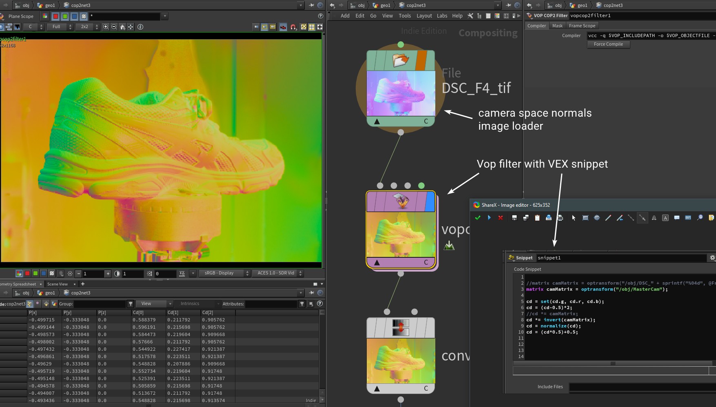
Task: Click the ShareX save image icon
Action: tap(514, 218)
